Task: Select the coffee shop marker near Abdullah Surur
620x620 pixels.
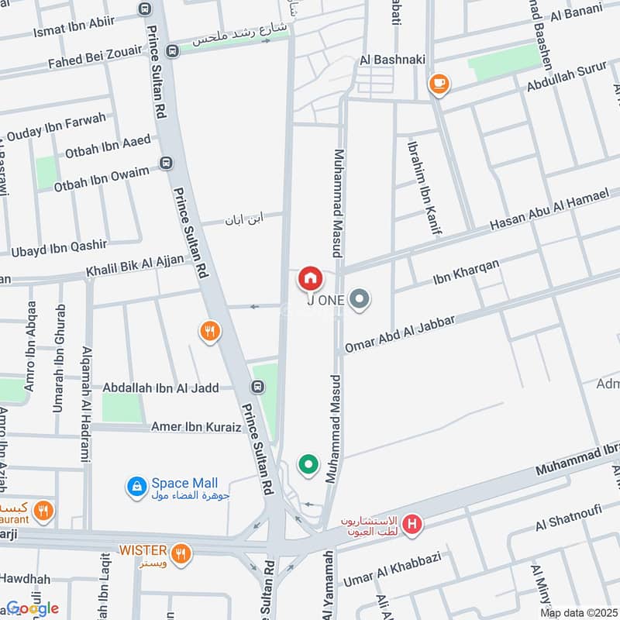Action: click(439, 85)
